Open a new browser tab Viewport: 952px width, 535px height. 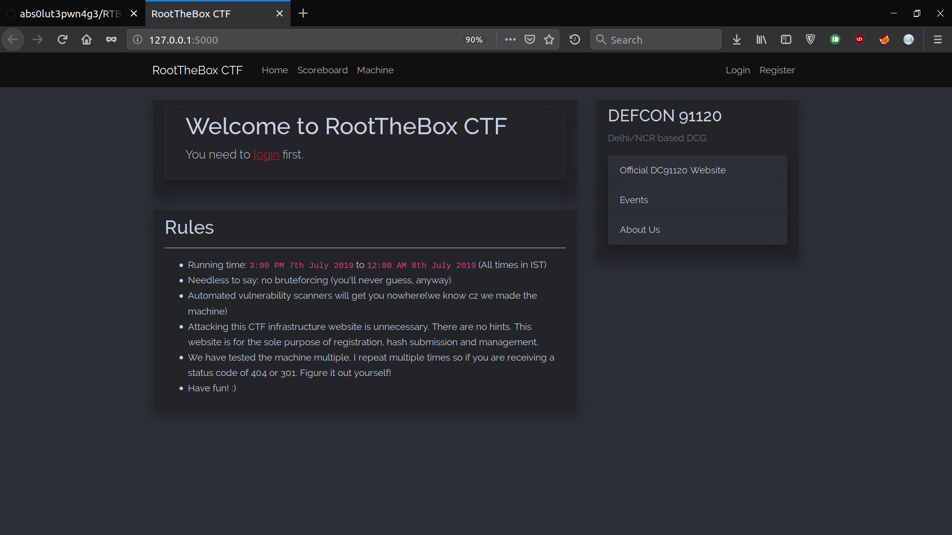coord(303,13)
